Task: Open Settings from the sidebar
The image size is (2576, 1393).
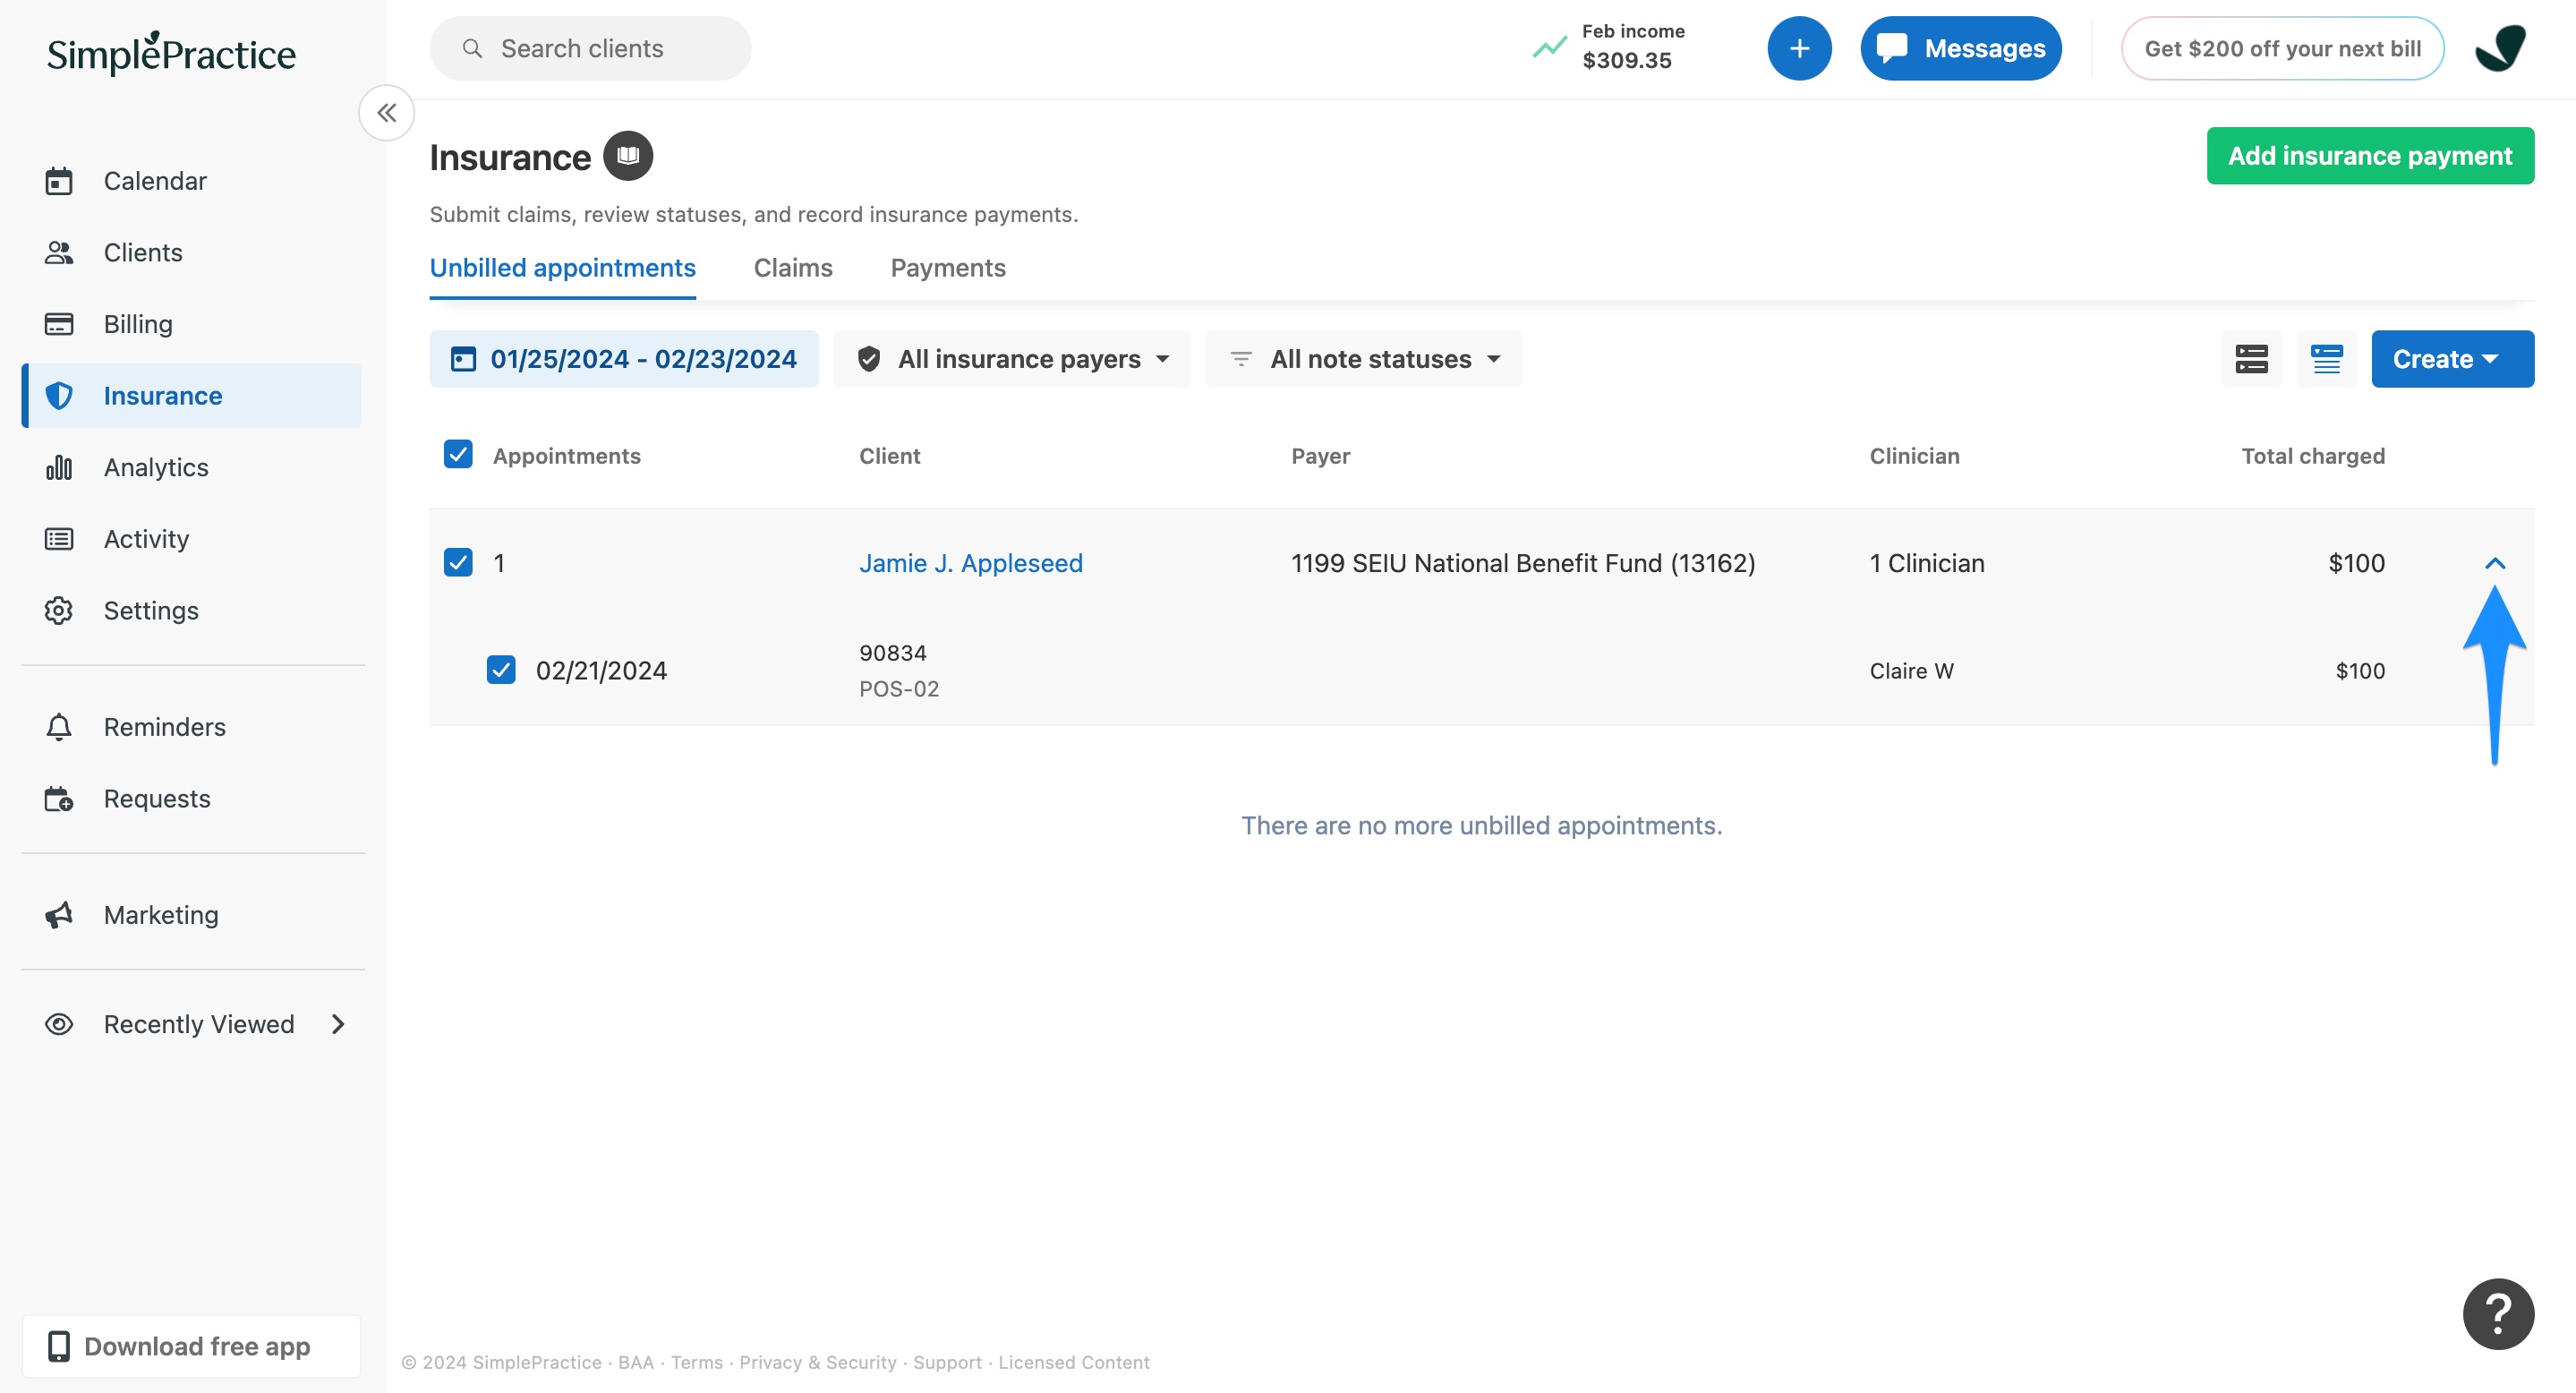Action: pos(191,610)
